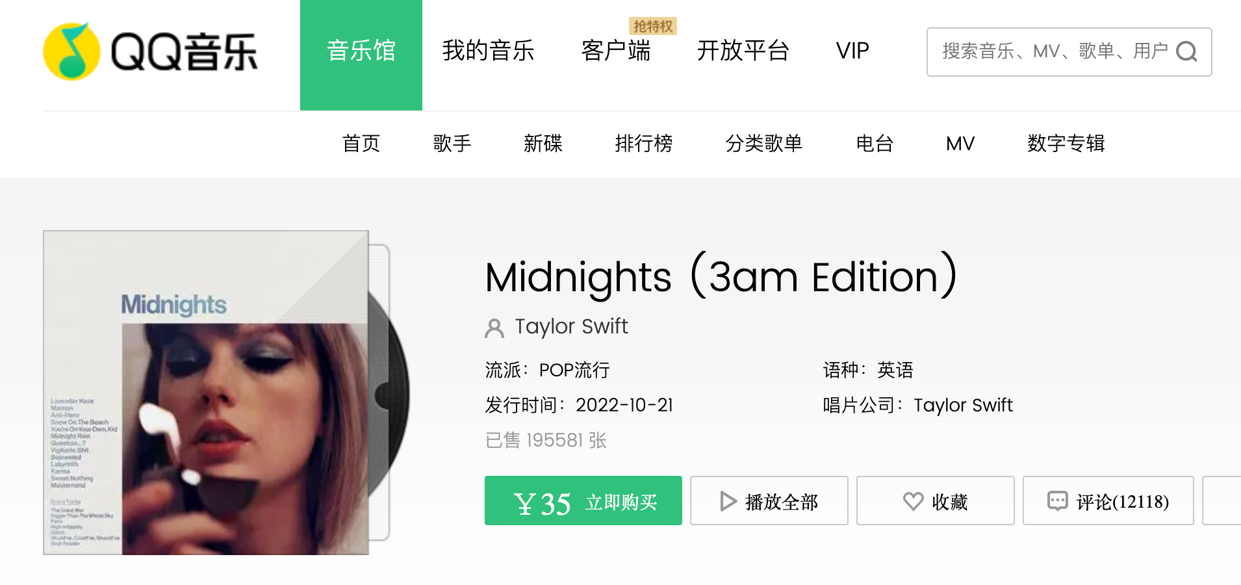Click the heart icon to collect this album

pyautogui.click(x=912, y=500)
